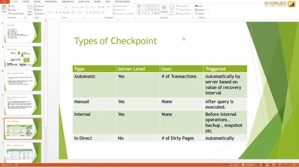
Task: Toggle the Comments pane in status bar
Action: pos(248,165)
